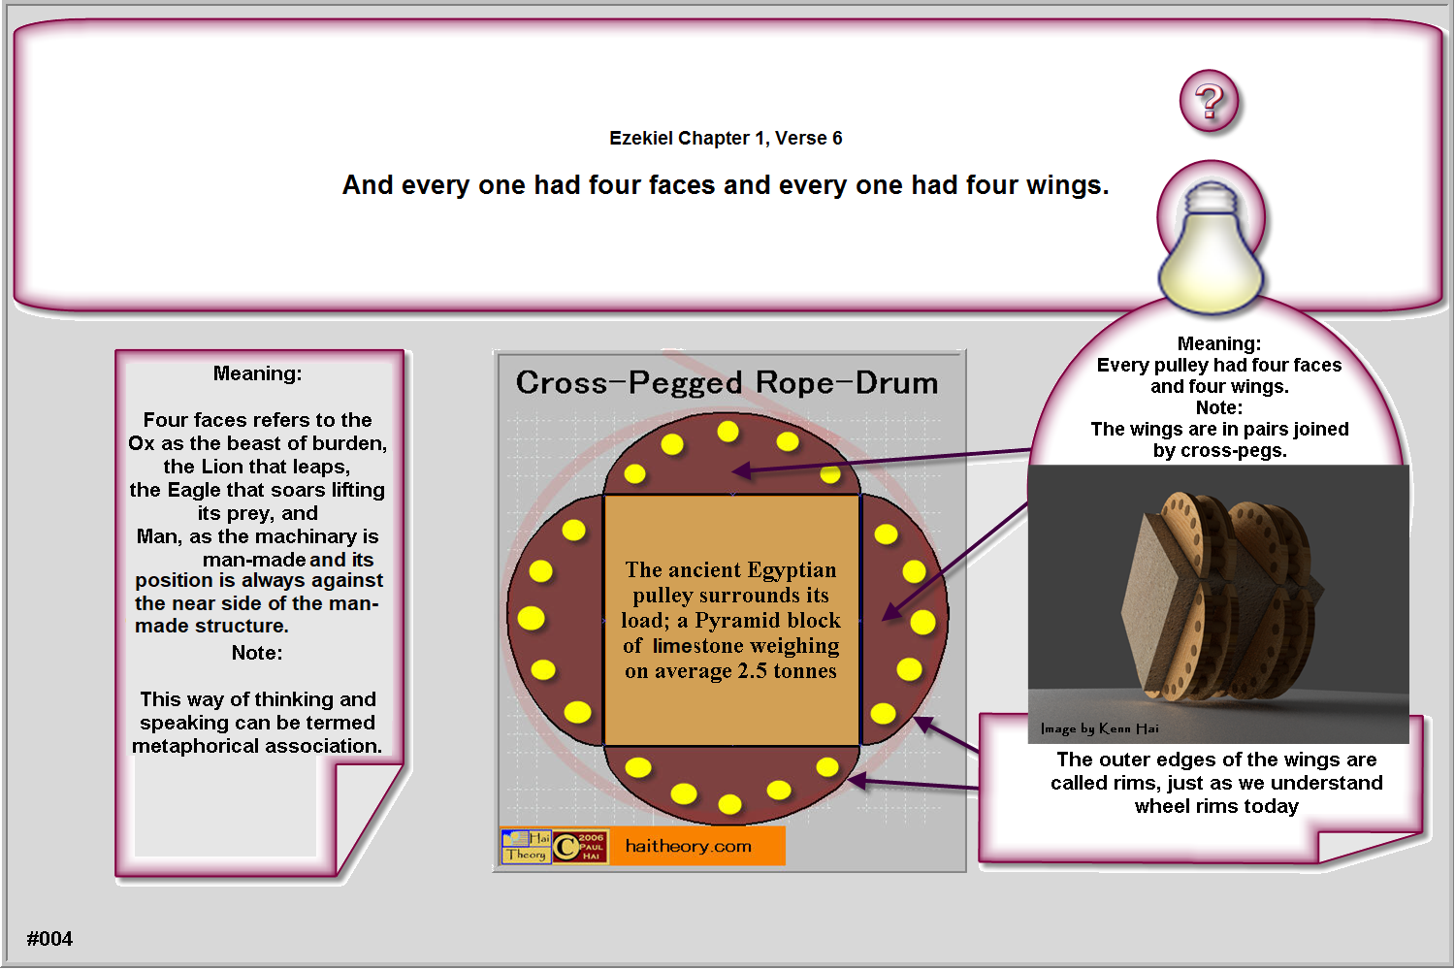The width and height of the screenshot is (1455, 970).
Task: Click the 'Image by Kenn Hai' caption
Action: click(1099, 728)
